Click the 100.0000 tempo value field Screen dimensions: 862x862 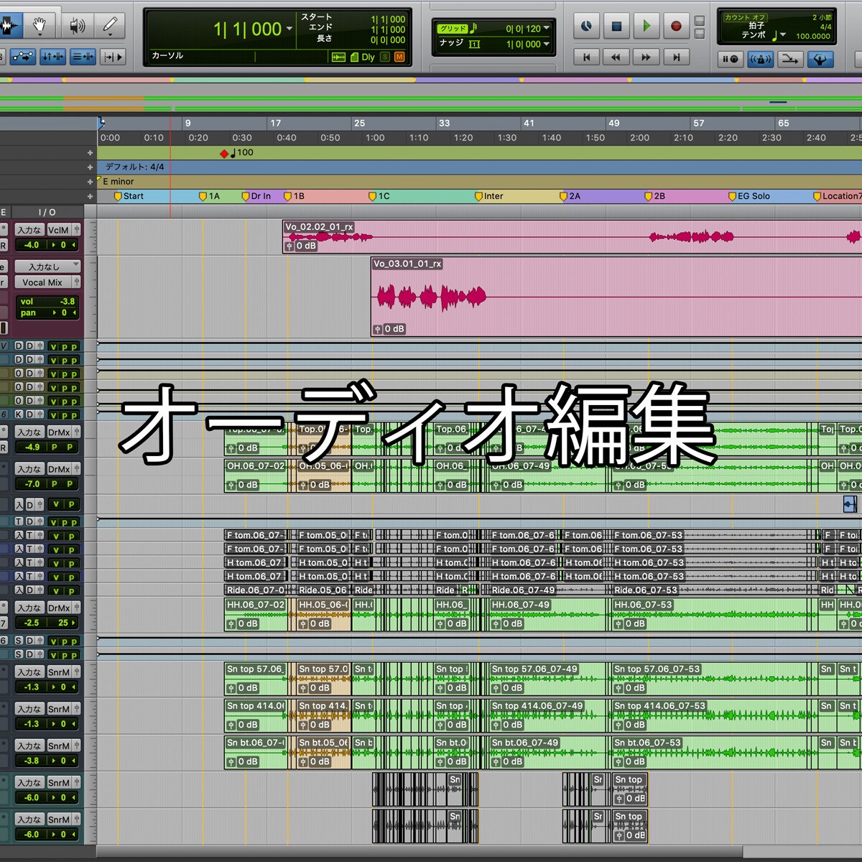point(812,36)
